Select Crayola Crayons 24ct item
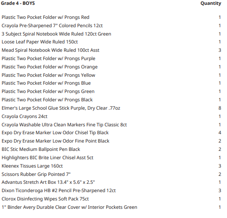227x218 pixels. [x=25, y=116]
